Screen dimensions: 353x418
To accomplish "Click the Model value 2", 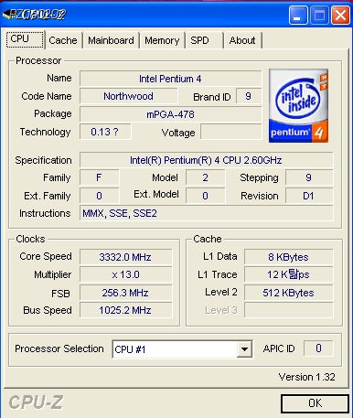I will [x=205, y=177].
